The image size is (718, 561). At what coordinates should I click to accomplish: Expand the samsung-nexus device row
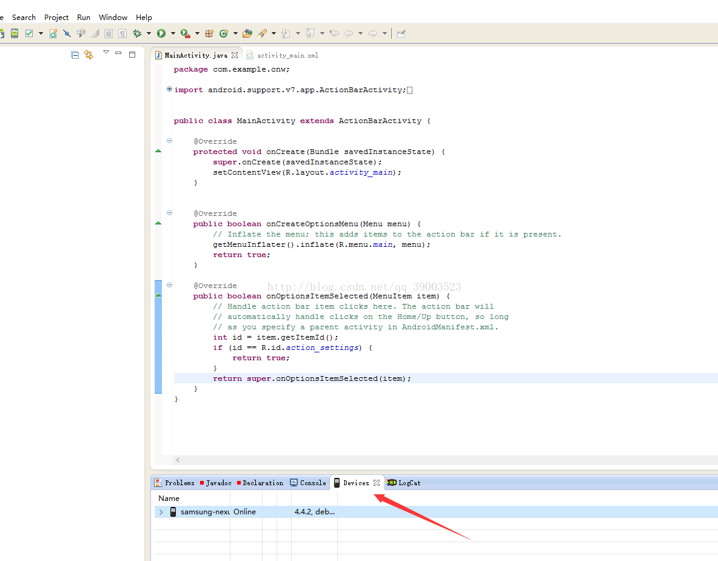tap(161, 512)
